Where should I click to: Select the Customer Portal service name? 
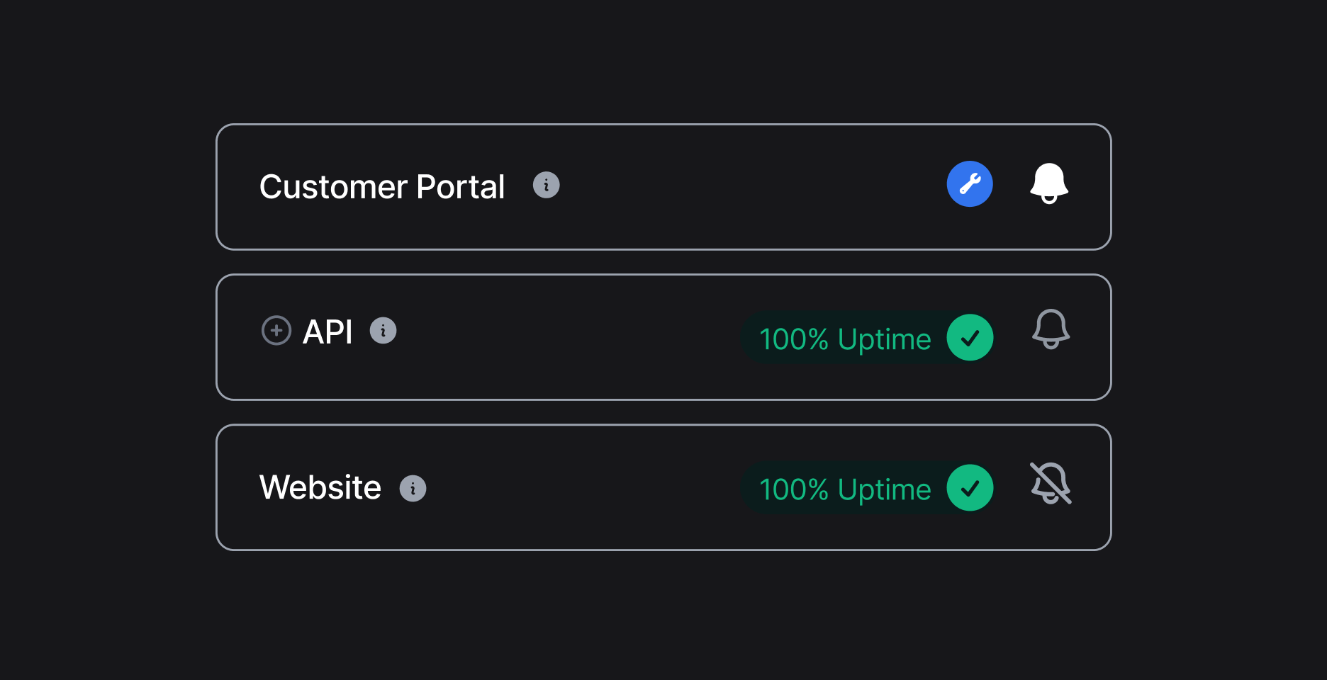382,186
